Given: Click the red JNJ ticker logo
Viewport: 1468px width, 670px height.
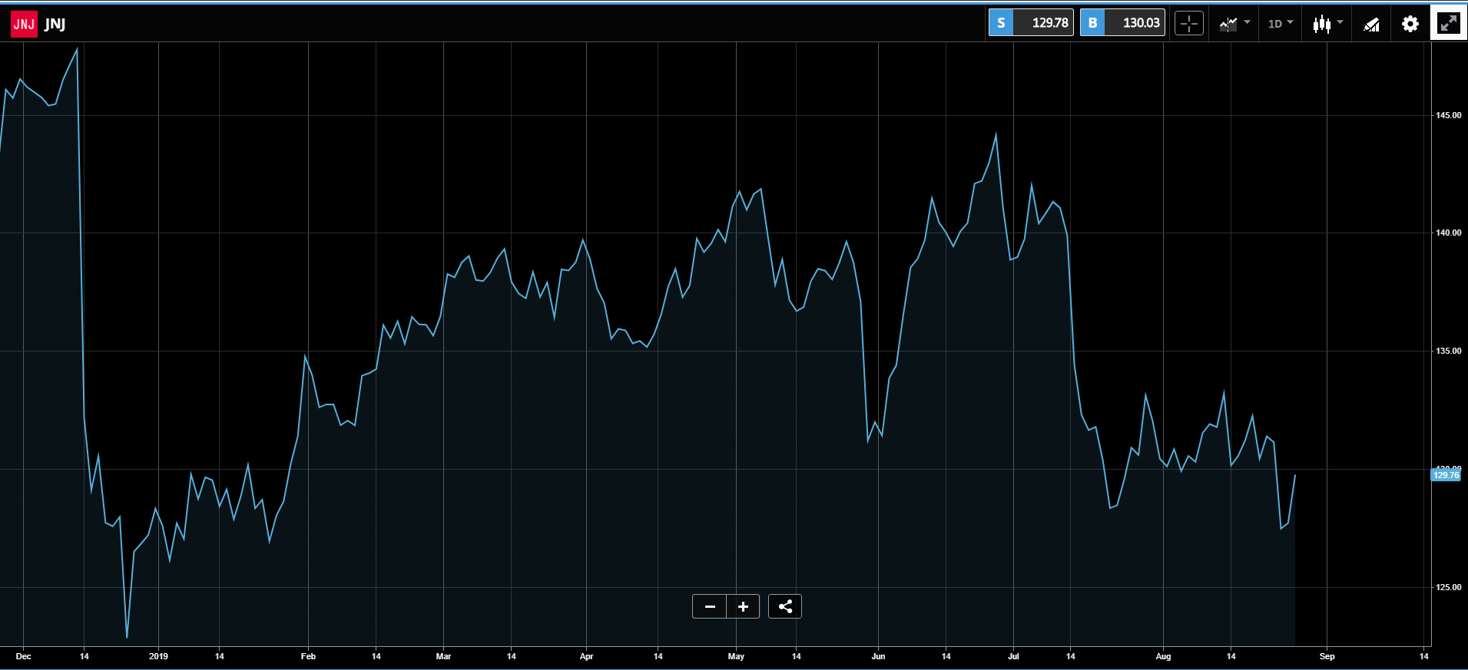Looking at the screenshot, I should 24,24.
